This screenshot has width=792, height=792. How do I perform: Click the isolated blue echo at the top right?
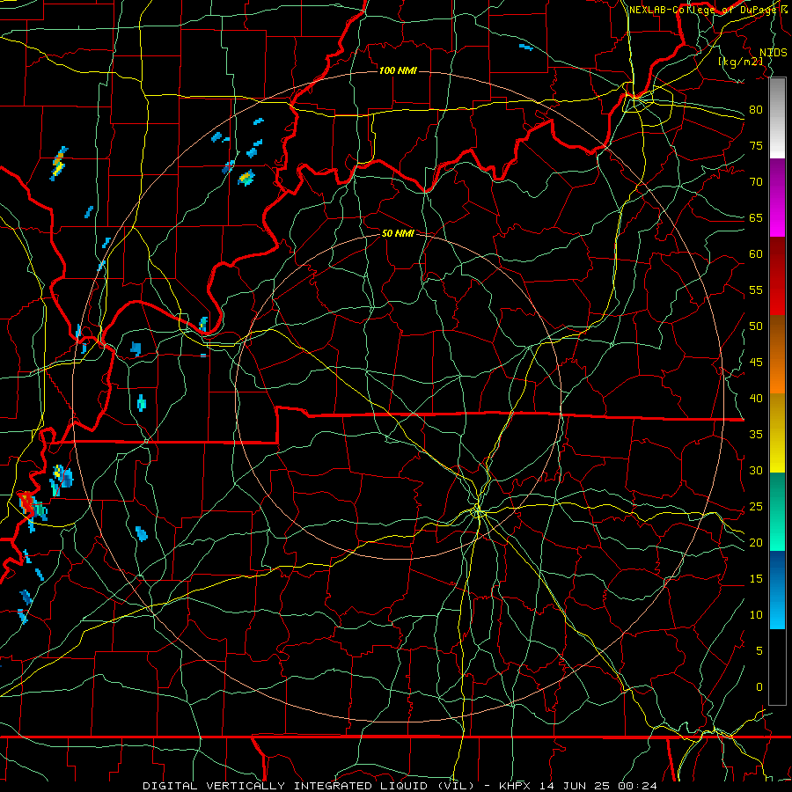(526, 48)
